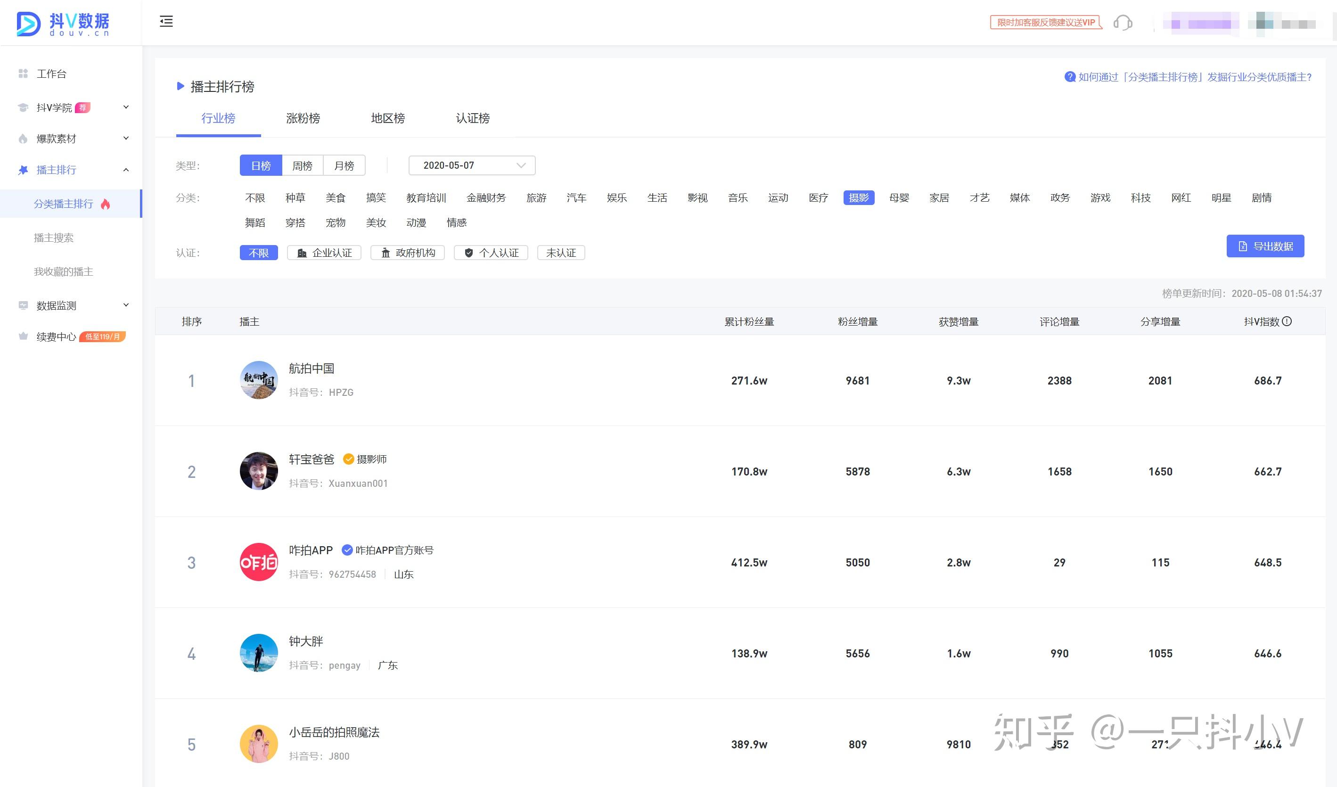Select 周榜 ranking type

tap(303, 165)
